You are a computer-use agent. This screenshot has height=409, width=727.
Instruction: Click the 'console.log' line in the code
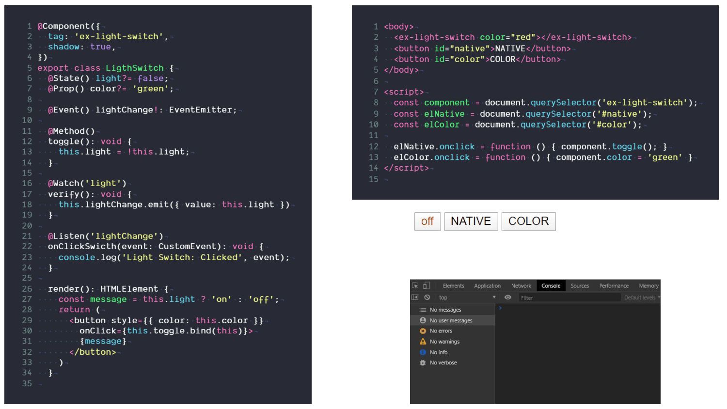click(x=174, y=257)
